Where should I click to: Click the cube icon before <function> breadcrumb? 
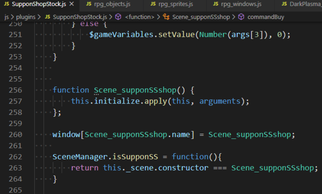[x=118, y=17]
